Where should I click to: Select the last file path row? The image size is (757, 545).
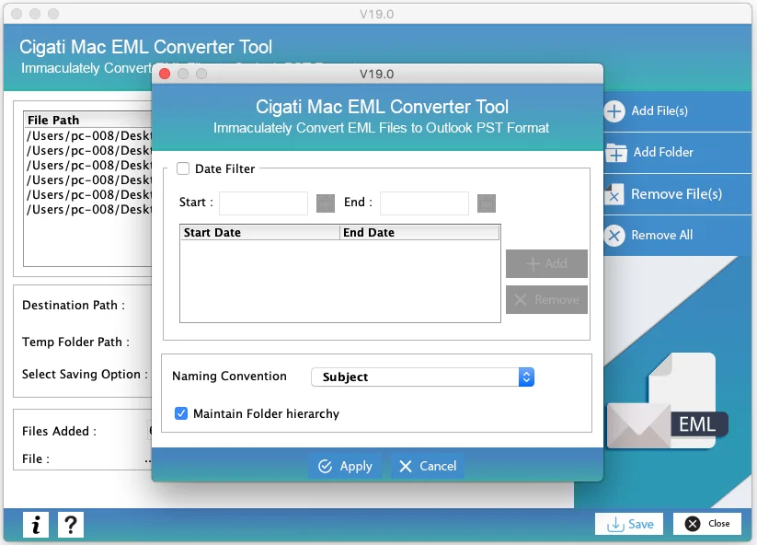(89, 210)
